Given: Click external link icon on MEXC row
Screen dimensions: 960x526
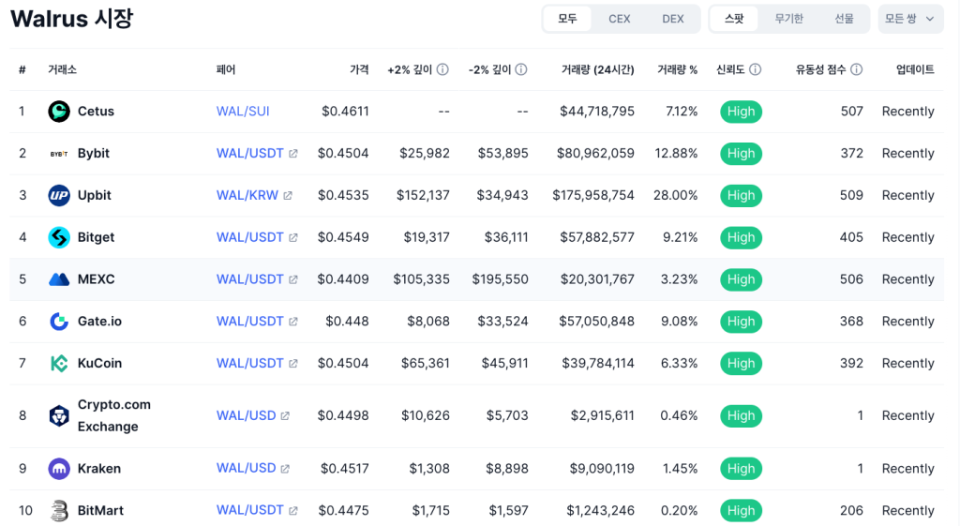Looking at the screenshot, I should click(293, 279).
